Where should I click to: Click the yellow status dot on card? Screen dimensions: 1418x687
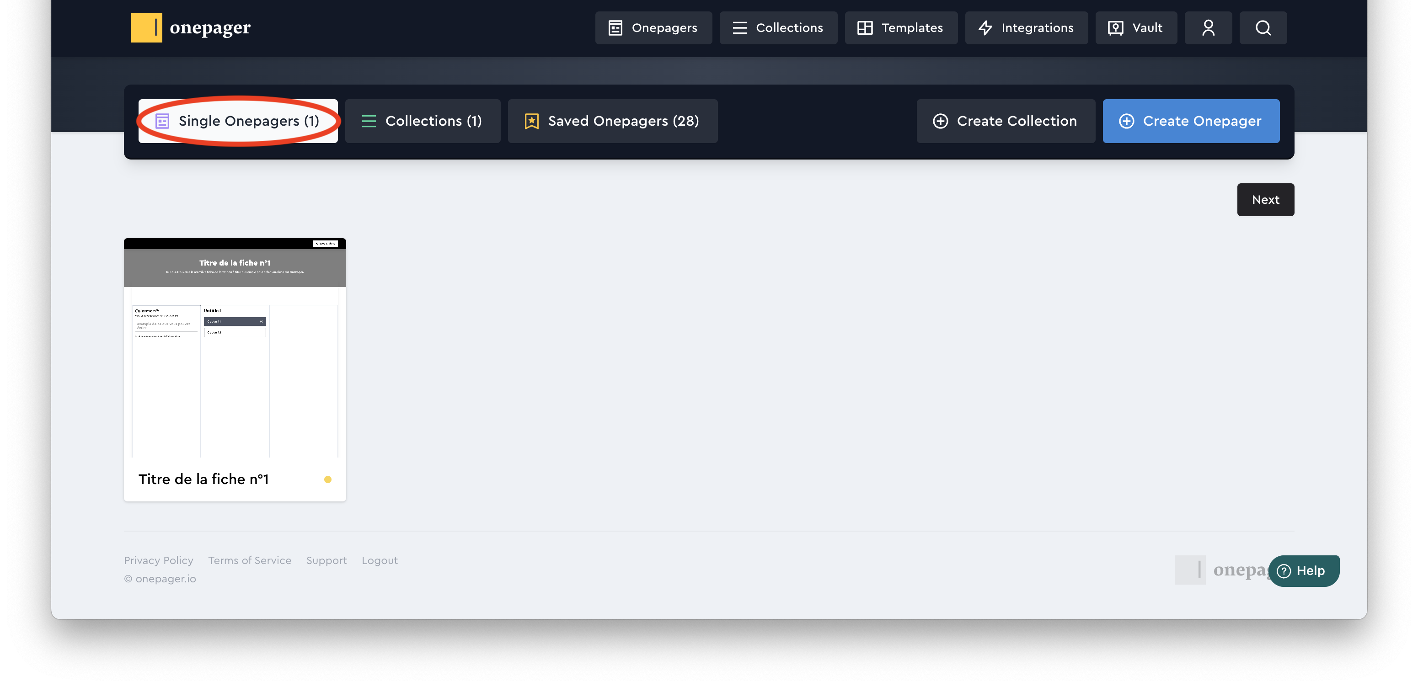click(x=327, y=479)
